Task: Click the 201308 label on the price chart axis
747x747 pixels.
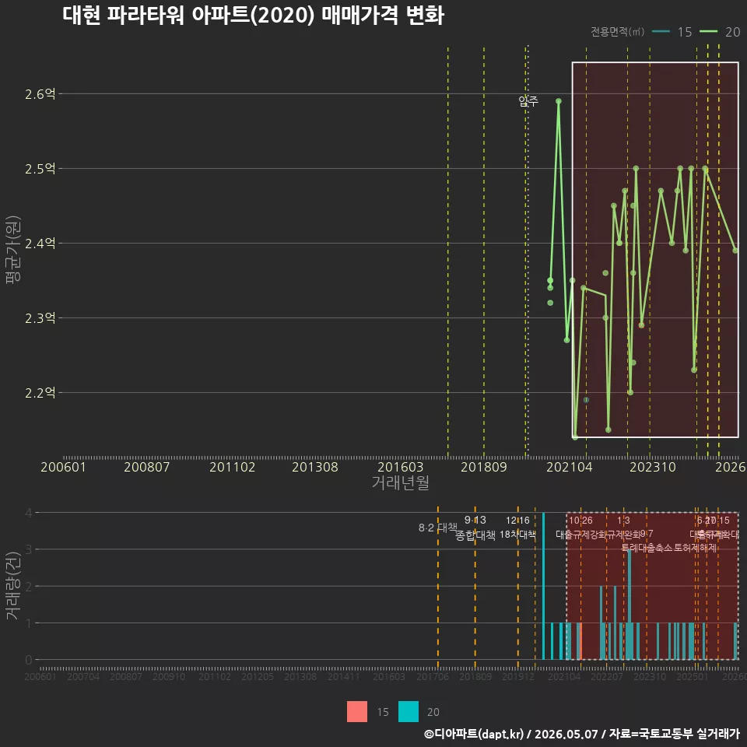Action: (315, 467)
